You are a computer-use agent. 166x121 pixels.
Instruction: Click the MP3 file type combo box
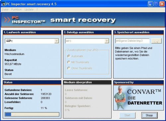87,41
